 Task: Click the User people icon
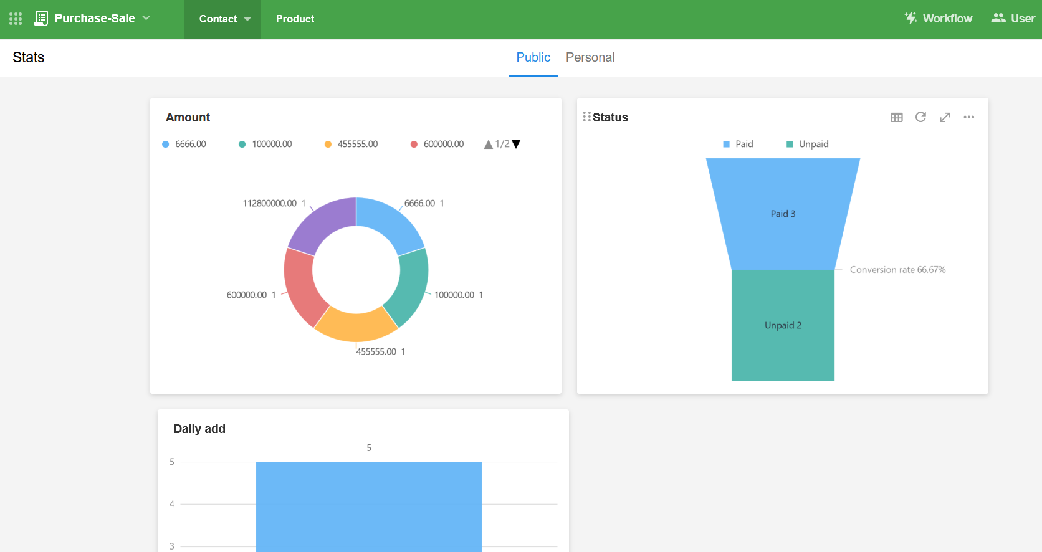[x=998, y=18]
